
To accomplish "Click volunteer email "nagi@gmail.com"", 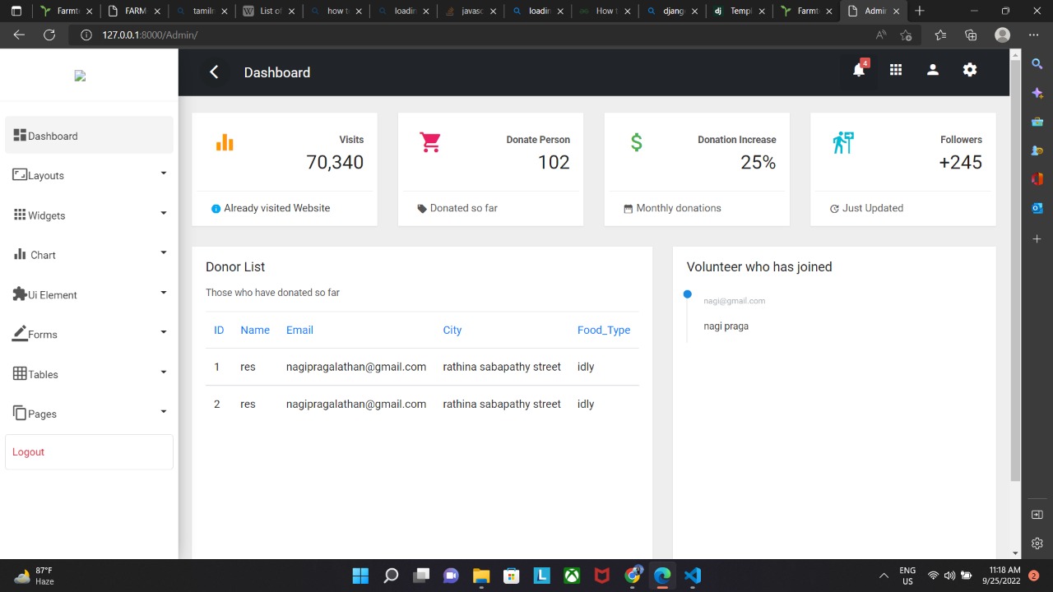I will [x=735, y=301].
